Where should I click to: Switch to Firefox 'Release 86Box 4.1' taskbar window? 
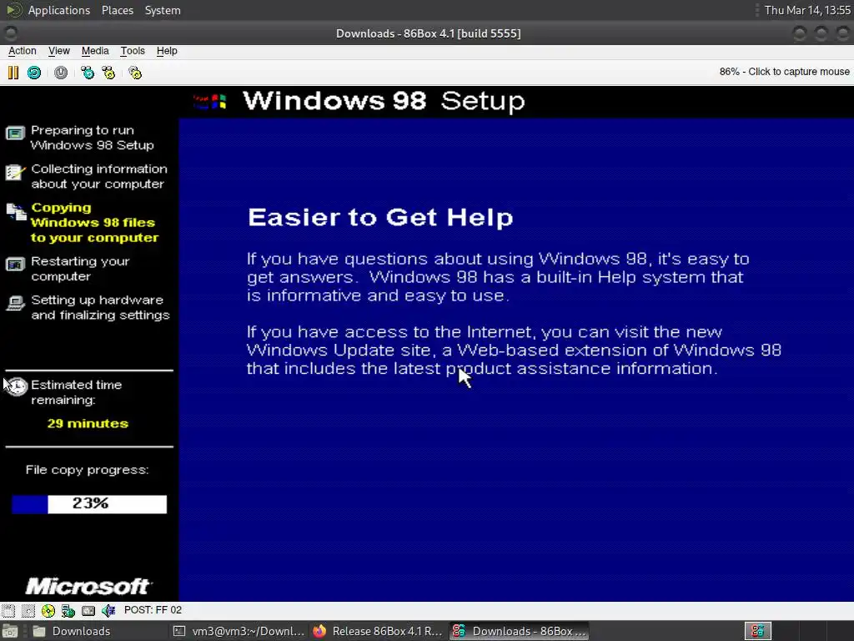(x=378, y=631)
